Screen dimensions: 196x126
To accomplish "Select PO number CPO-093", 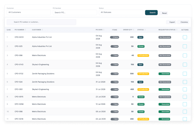I will coord(19,89).
